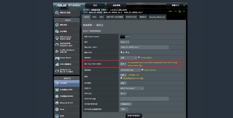
Task: Open Alexa & IFTTT sidebar icon
Action: pyautogui.click(x=57, y=103)
